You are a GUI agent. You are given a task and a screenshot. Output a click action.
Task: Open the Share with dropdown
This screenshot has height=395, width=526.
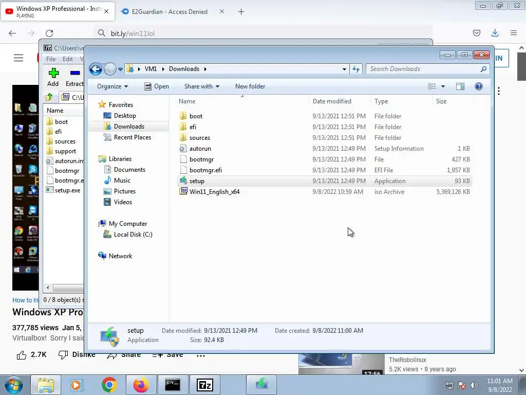click(201, 86)
